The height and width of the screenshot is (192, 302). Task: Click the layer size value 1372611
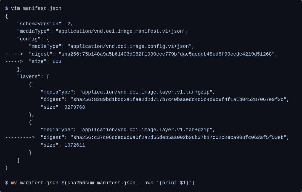pyautogui.click(x=75, y=145)
